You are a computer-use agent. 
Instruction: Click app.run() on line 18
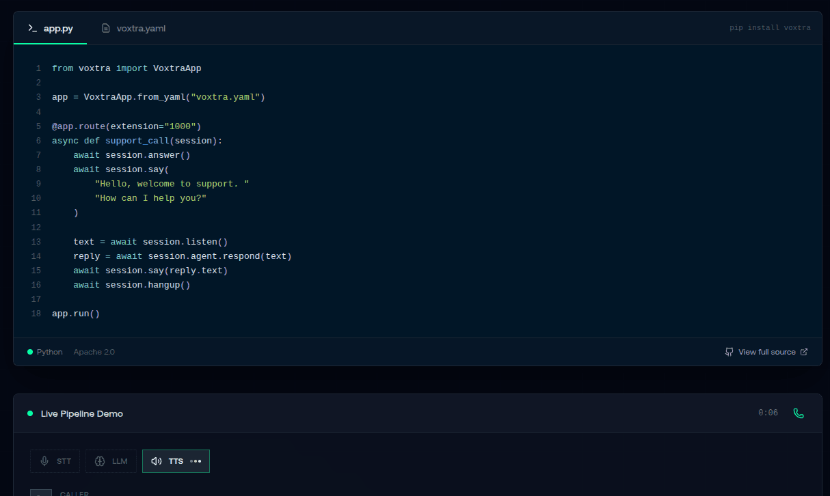76,314
